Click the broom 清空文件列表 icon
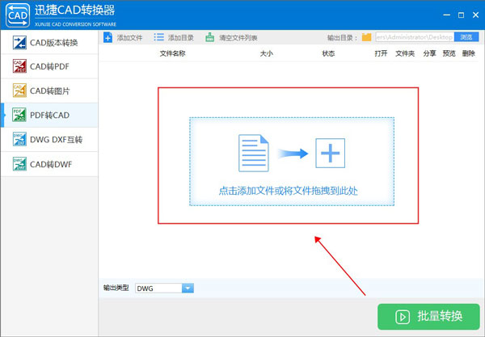 [x=210, y=37]
